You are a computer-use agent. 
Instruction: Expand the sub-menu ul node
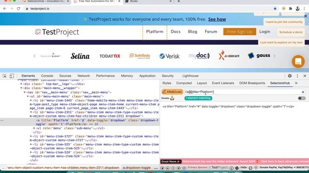click(x=34, y=128)
